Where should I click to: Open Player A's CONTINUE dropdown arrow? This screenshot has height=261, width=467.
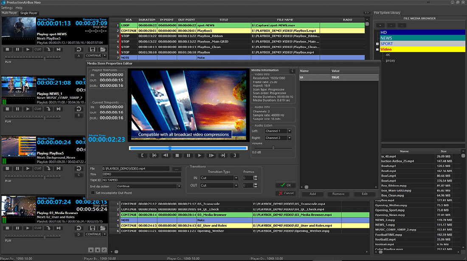105,55
